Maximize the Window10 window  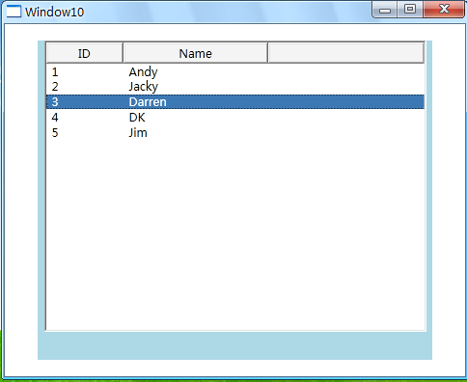[410, 10]
